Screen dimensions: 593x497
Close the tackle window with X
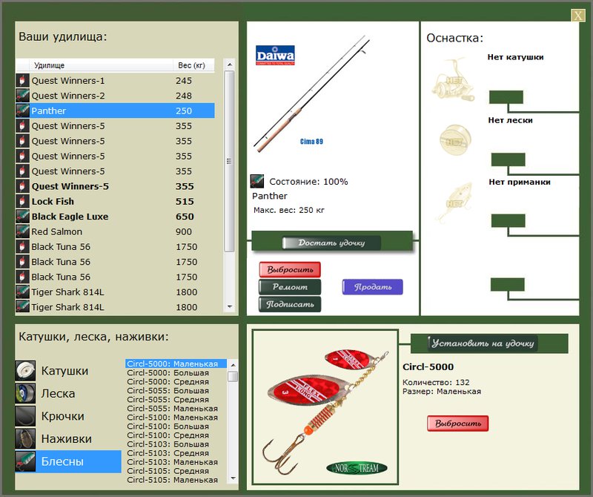coord(578,16)
